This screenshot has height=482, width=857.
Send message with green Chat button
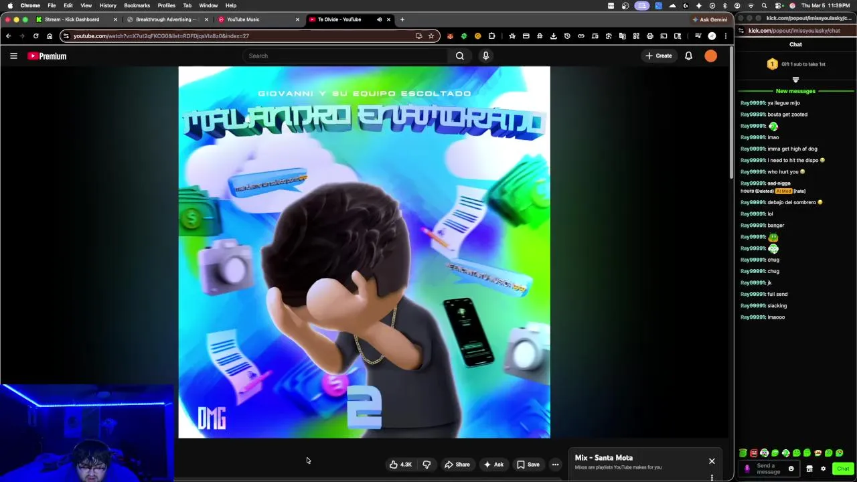click(843, 469)
